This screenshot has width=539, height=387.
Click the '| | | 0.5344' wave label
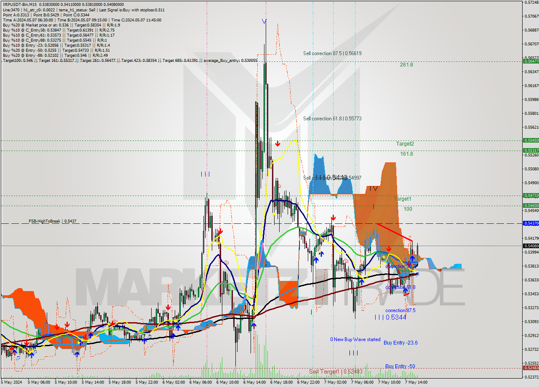click(x=390, y=318)
